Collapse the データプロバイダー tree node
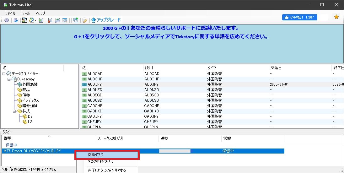344x173 pixels. click(3, 74)
